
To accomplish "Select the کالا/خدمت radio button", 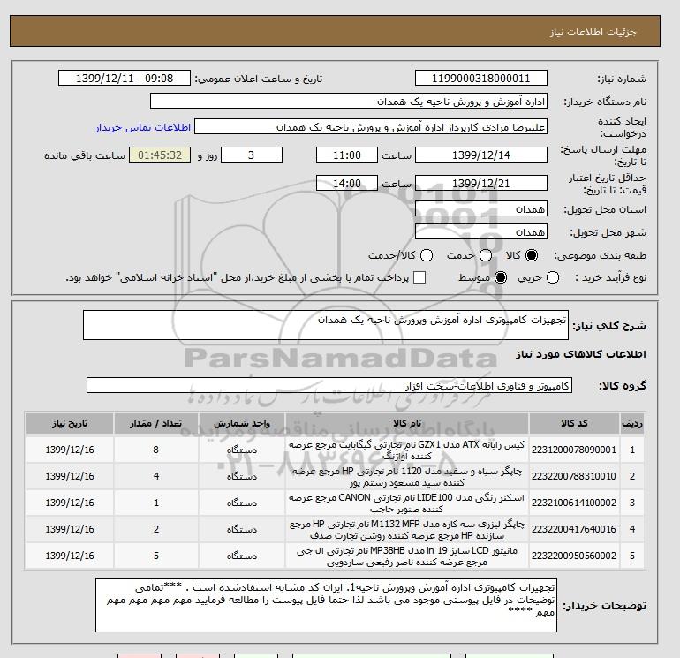I will [427, 255].
